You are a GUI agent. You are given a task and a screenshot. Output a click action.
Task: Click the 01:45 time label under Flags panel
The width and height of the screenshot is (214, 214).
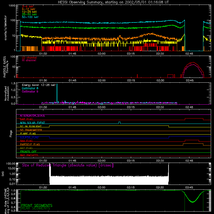[x=72, y=160]
